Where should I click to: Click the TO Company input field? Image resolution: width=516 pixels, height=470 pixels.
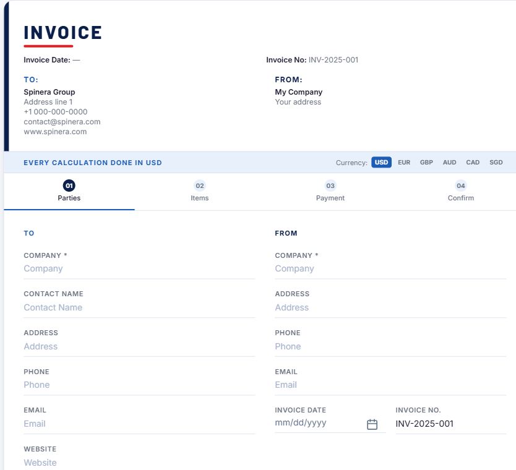click(x=139, y=269)
